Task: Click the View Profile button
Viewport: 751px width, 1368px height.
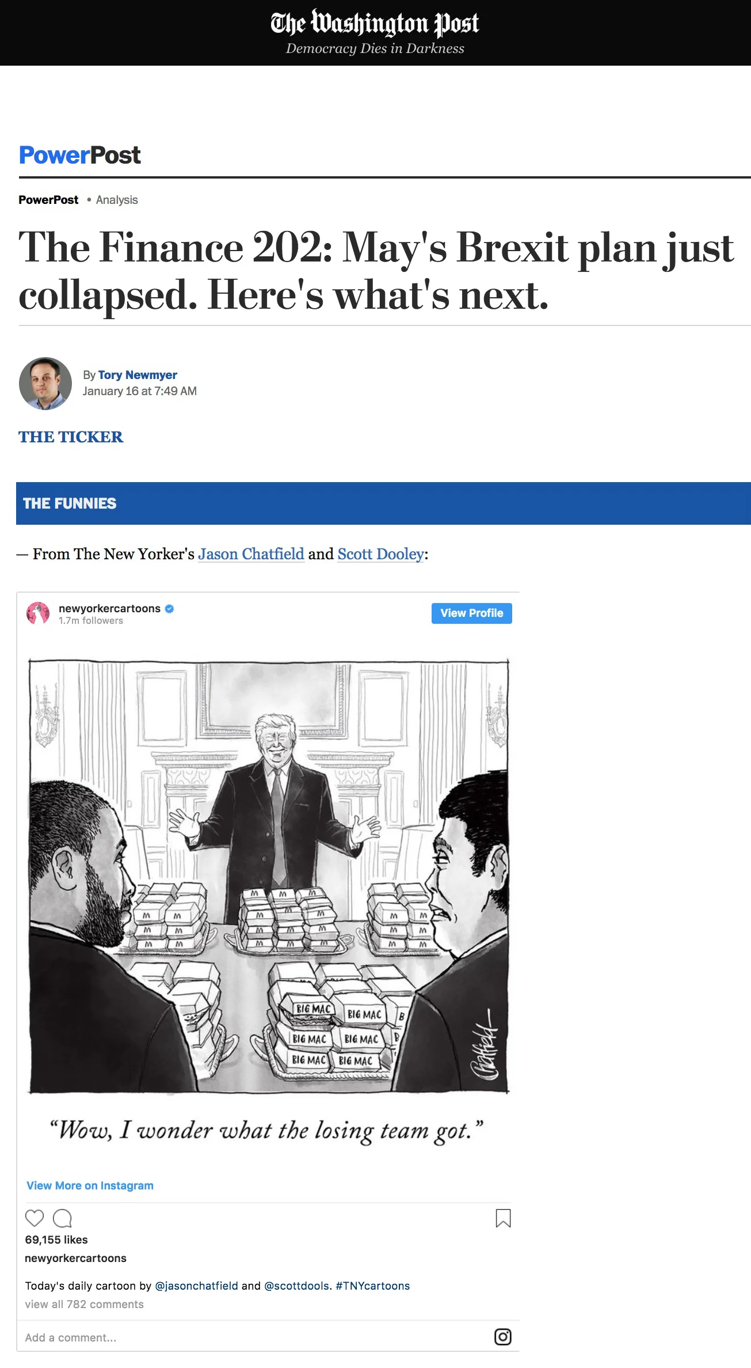Action: (472, 613)
